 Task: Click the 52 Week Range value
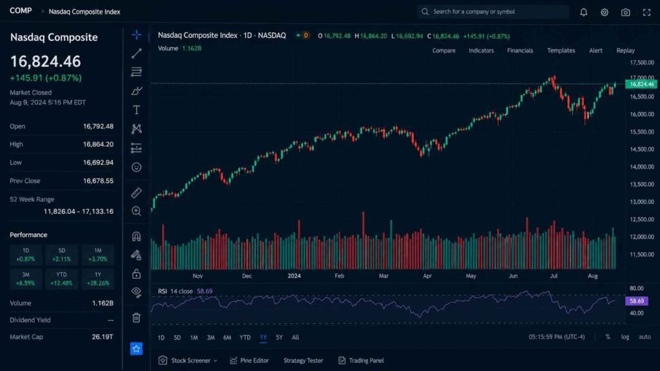tap(79, 211)
